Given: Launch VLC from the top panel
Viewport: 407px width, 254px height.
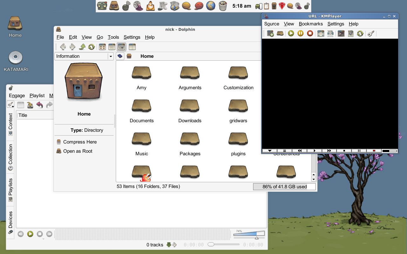Looking at the screenshot, I should tap(150, 6).
